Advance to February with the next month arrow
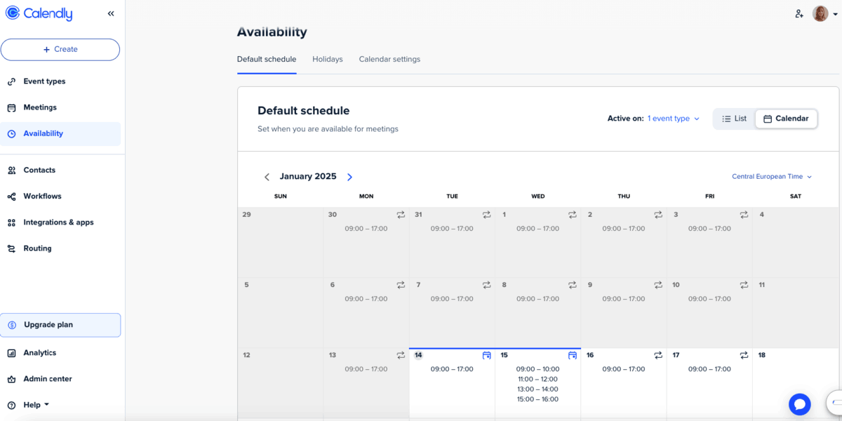 pyautogui.click(x=349, y=176)
